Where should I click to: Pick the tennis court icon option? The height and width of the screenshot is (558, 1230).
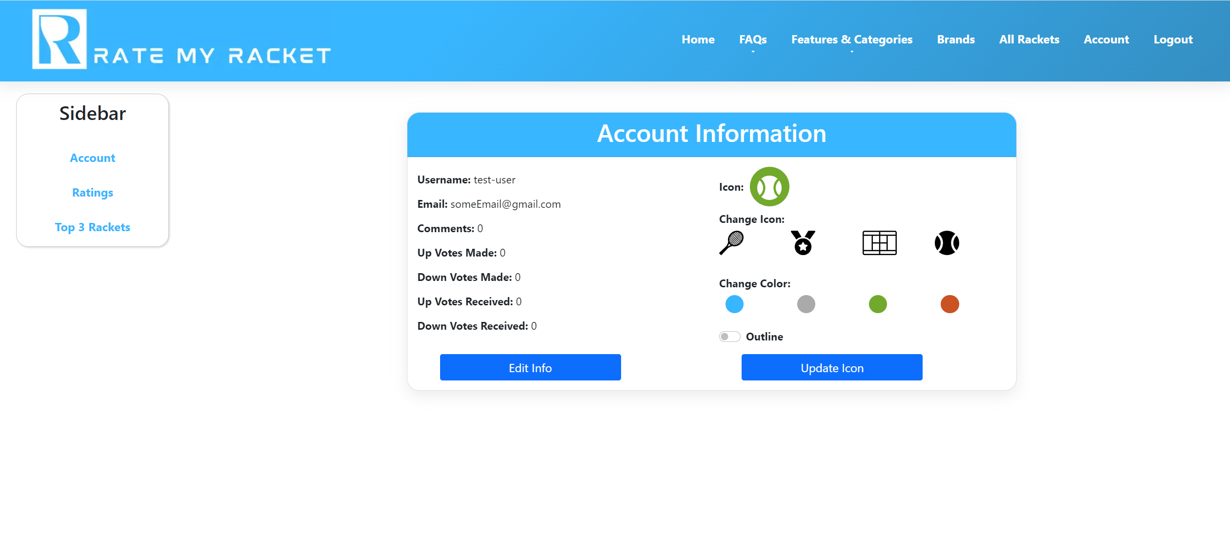[879, 243]
